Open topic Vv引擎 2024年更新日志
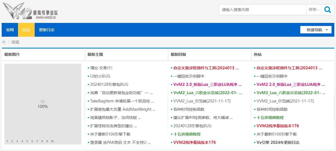The width and height of the screenshot is (336, 151). click(x=278, y=142)
